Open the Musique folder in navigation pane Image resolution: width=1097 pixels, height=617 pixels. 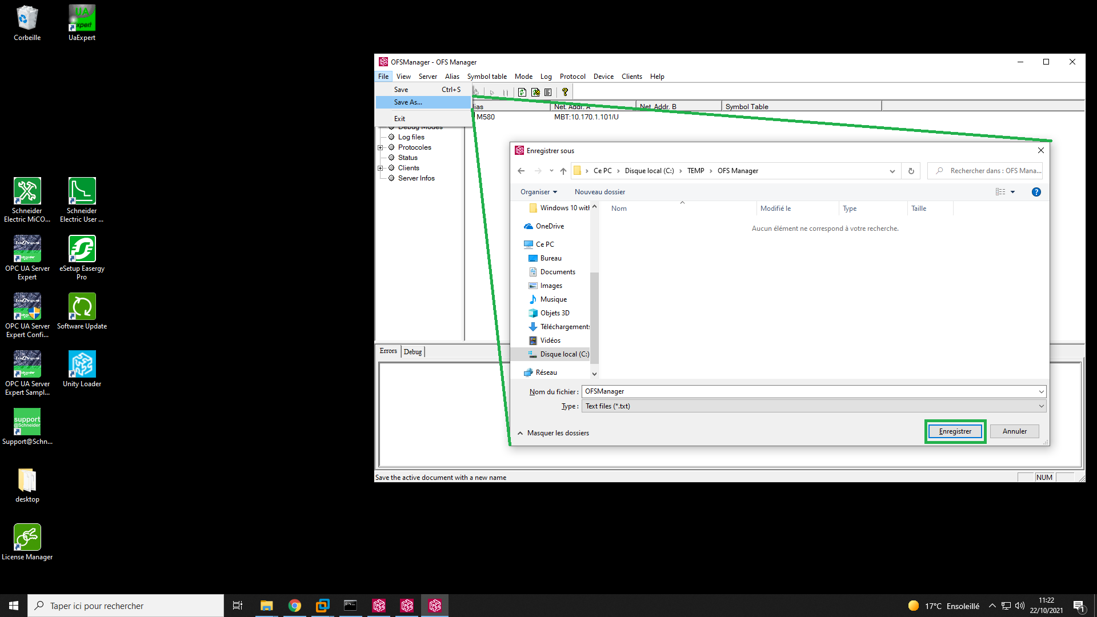[x=553, y=299]
